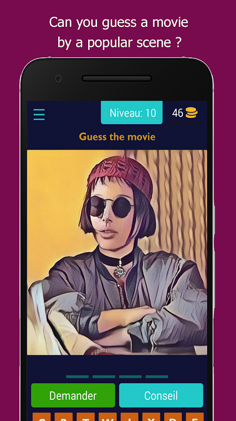The width and height of the screenshot is (236, 421).
Task: Choose the letter I tile
Action: [x=129, y=417]
